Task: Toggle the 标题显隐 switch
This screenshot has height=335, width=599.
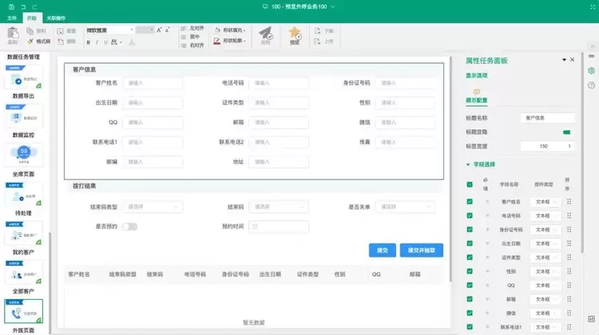Action: point(566,132)
